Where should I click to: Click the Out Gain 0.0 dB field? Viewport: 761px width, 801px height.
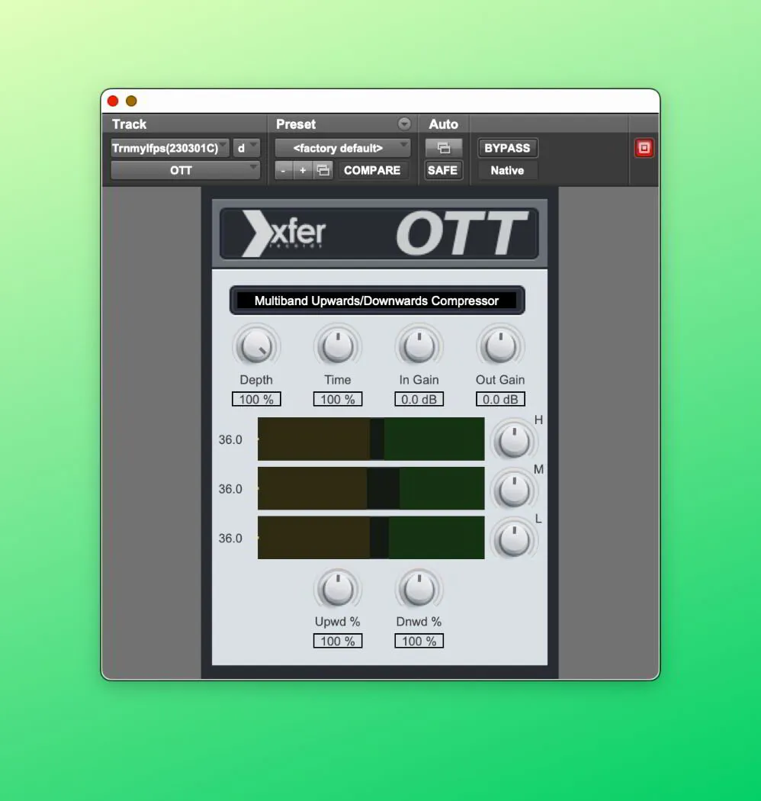500,399
